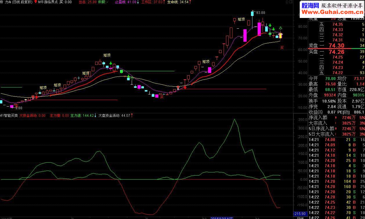365x219 pixels.
Task: Click the 净流入额 7246万 row
Action: click(x=337, y=118)
